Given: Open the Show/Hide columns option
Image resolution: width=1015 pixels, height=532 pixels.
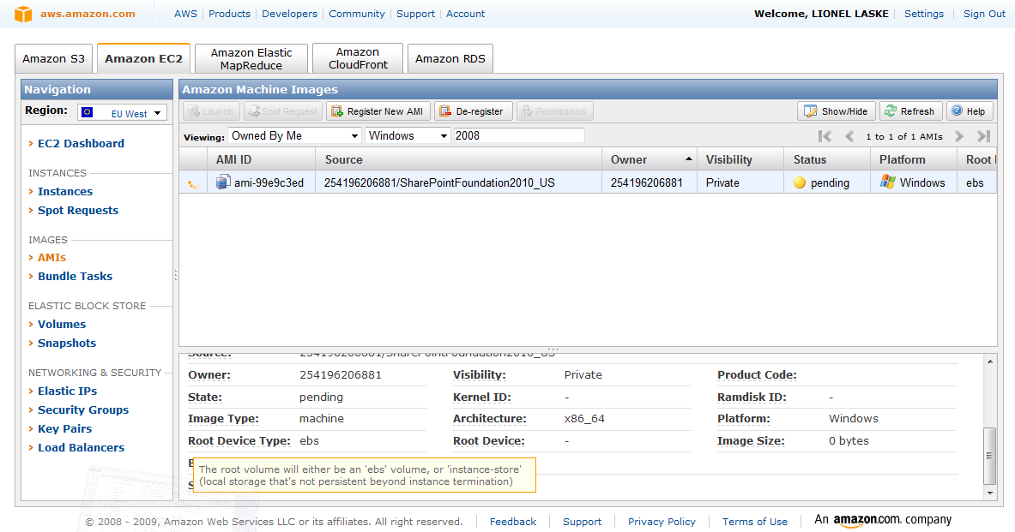Looking at the screenshot, I should pos(837,111).
